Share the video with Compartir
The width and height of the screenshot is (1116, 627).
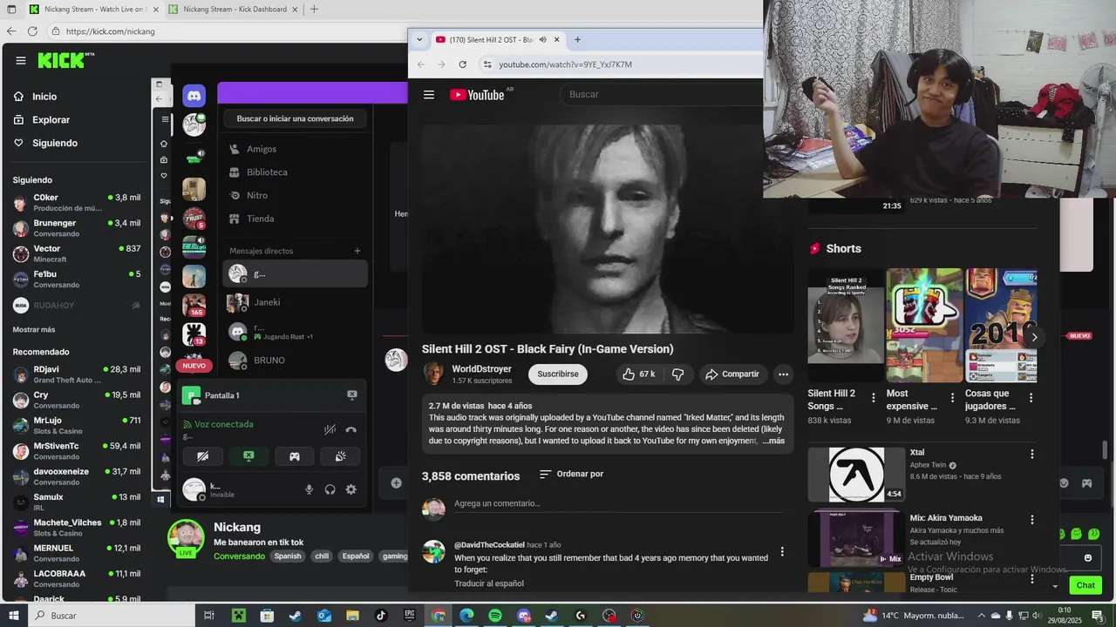point(732,374)
